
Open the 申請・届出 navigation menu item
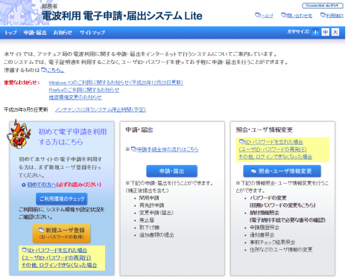pyautogui.click(x=35, y=33)
